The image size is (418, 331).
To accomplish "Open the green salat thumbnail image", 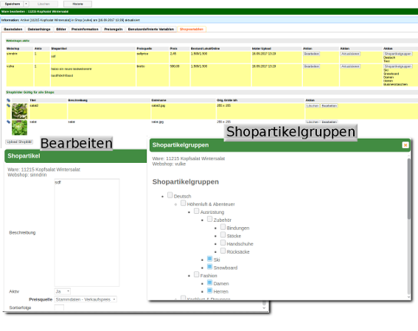I will (x=19, y=128).
